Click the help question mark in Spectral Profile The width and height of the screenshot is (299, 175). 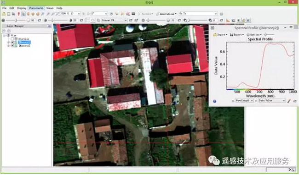[214, 101]
